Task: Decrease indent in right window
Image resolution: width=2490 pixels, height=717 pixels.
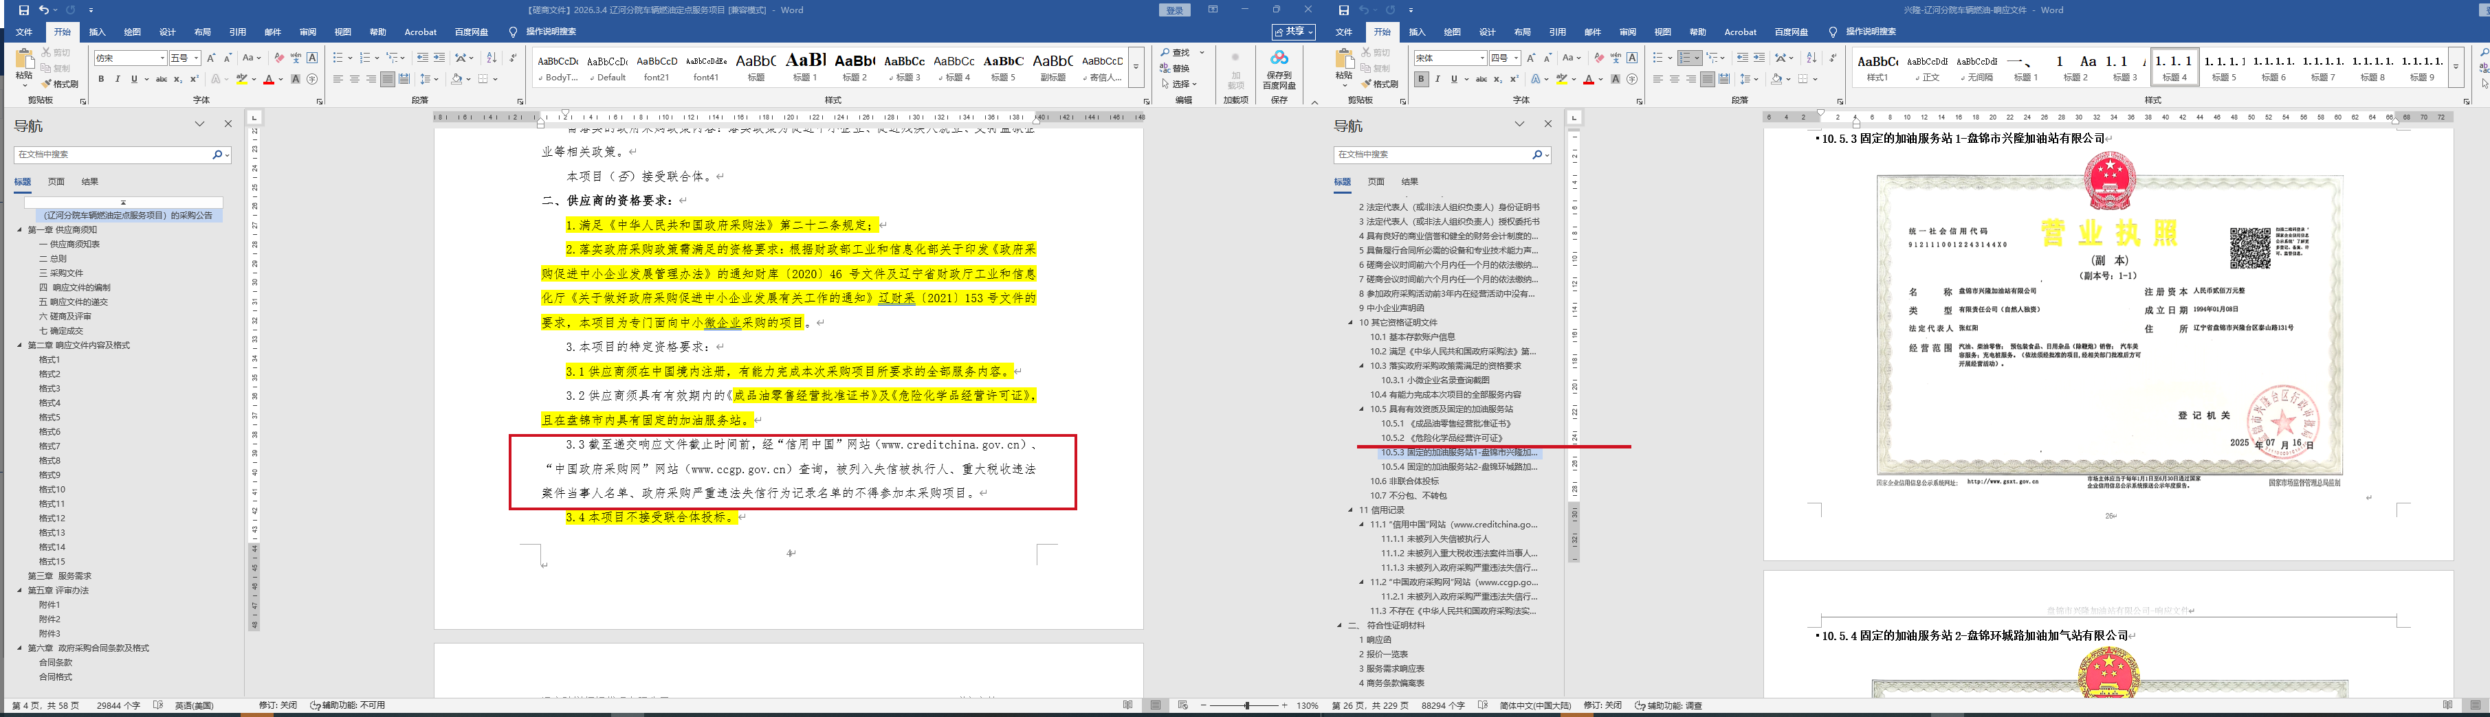Action: [x=1743, y=58]
